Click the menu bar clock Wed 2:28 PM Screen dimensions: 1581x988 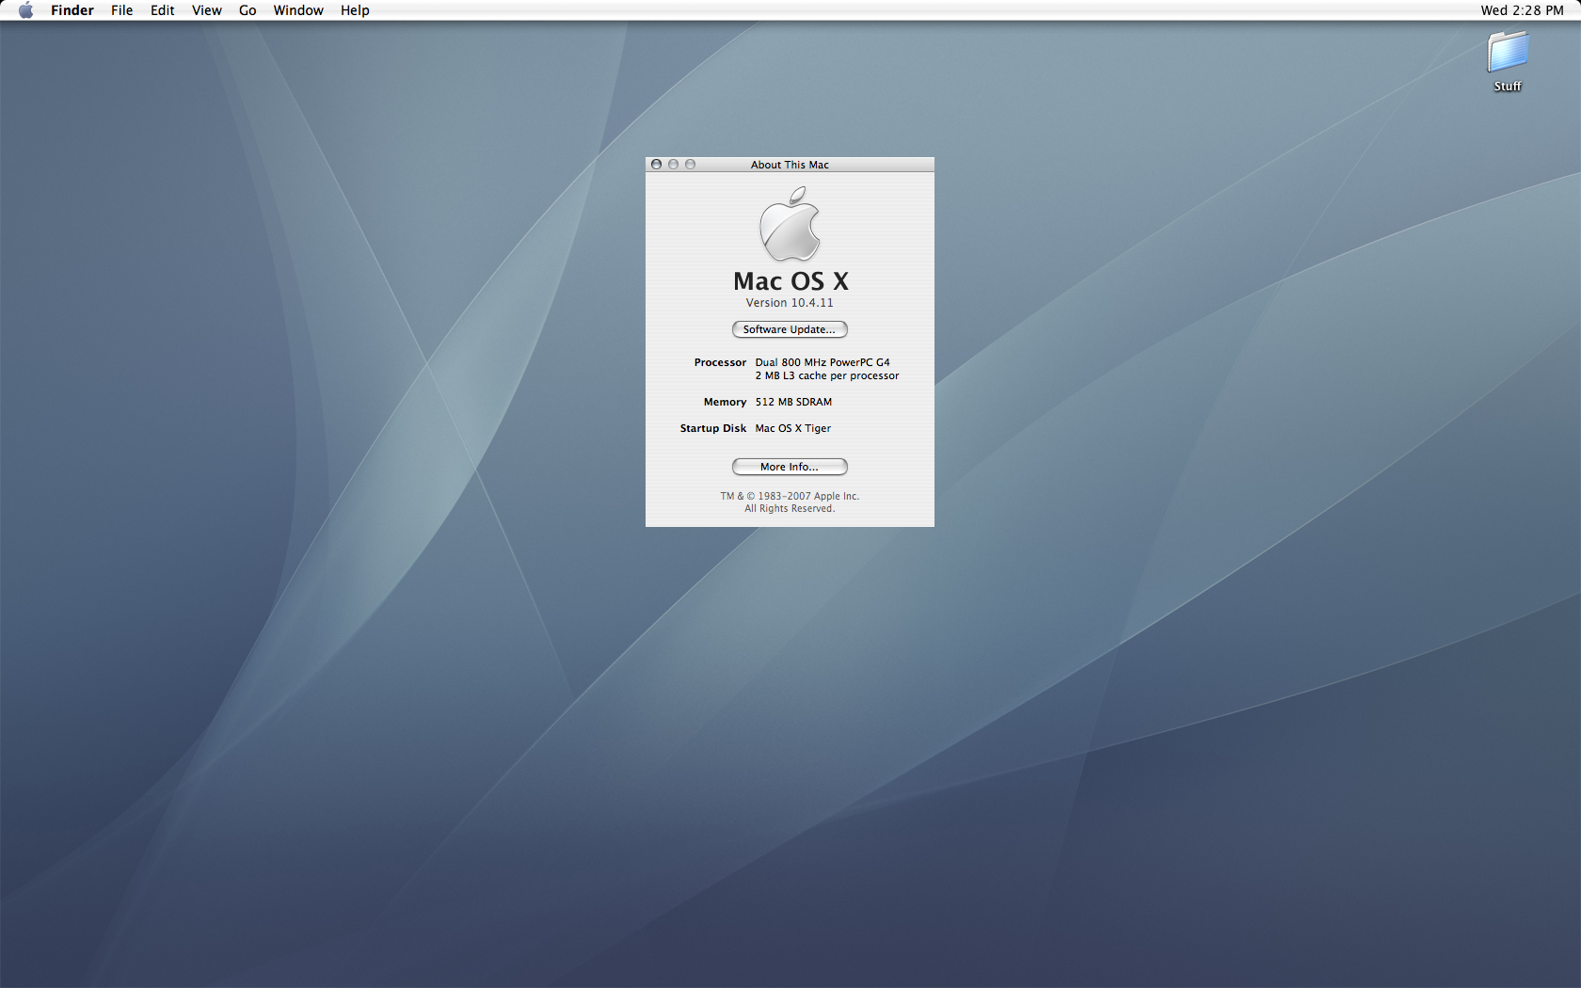[1522, 10]
